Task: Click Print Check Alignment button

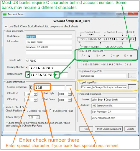Action: [x=109, y=129]
